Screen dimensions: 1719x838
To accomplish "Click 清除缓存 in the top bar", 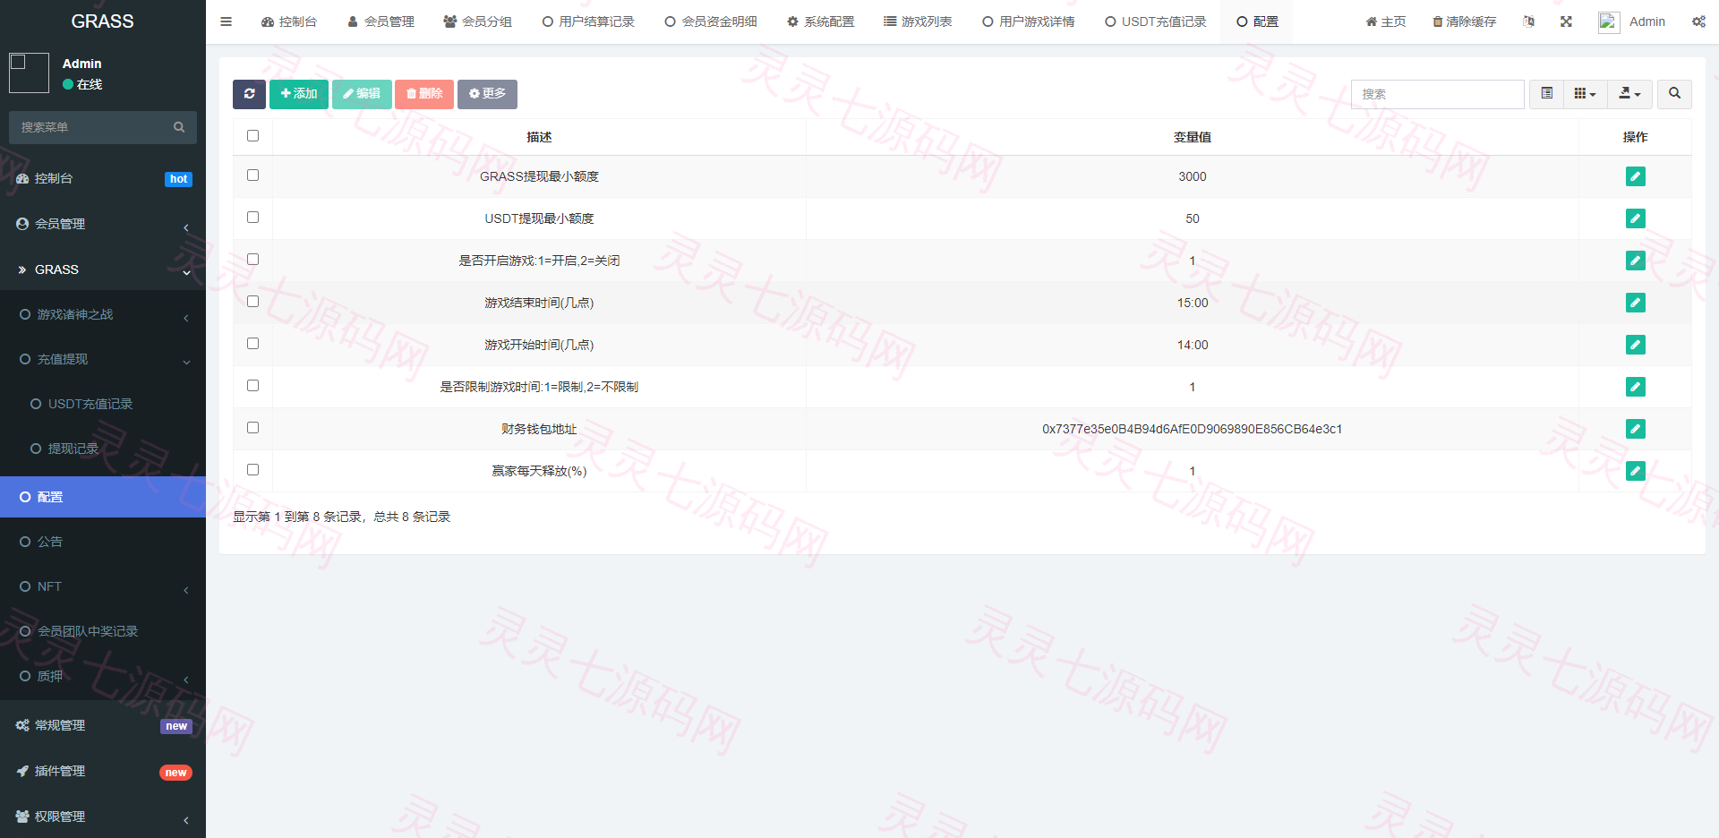I will point(1464,21).
